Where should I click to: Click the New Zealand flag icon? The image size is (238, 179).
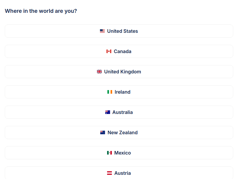[x=103, y=132]
